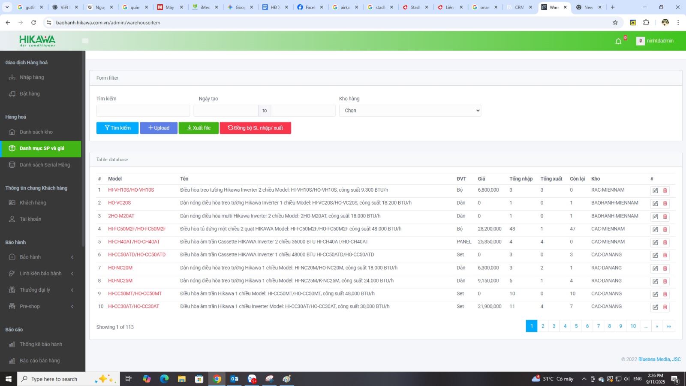Edit the HO-VC20S row
The width and height of the screenshot is (686, 386).
coord(655,203)
